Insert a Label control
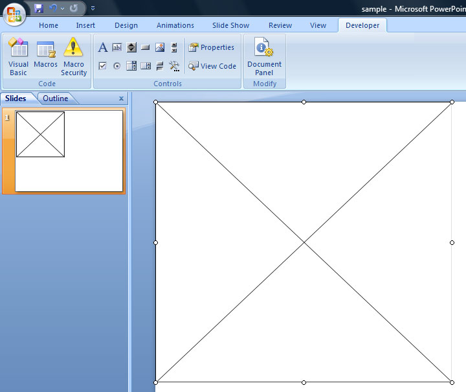 pos(103,47)
